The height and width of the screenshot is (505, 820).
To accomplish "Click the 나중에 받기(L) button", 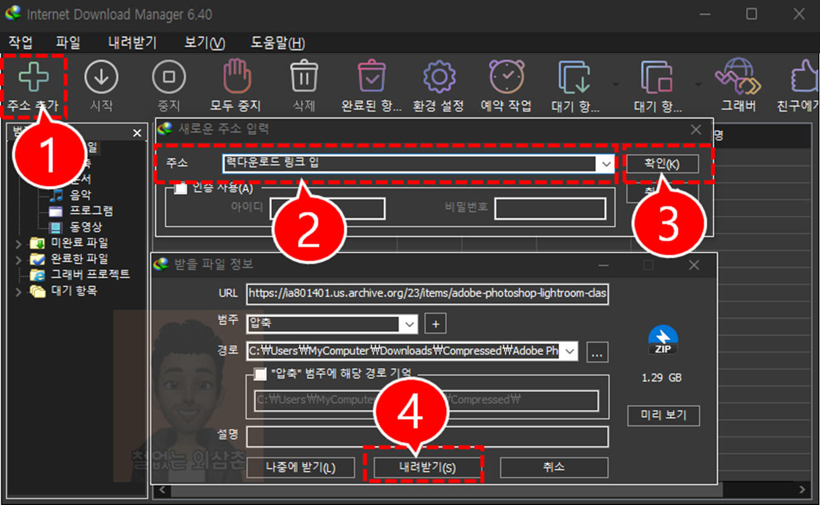I will pyautogui.click(x=300, y=467).
